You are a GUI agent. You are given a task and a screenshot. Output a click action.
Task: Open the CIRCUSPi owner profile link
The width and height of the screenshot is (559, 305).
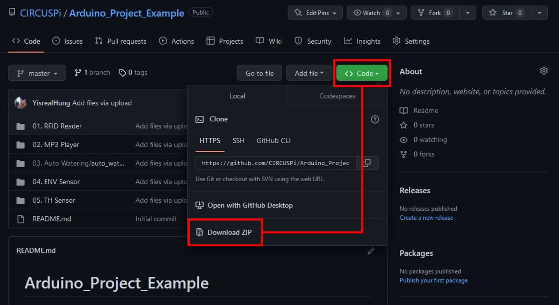coord(40,13)
